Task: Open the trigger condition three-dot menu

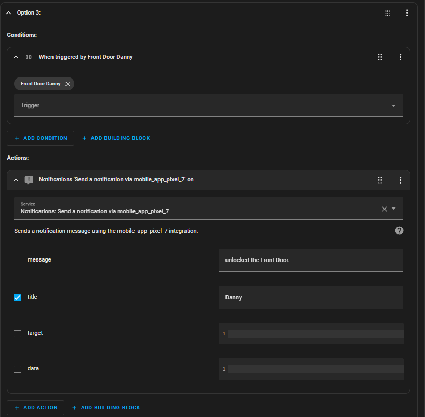Action: coord(400,57)
